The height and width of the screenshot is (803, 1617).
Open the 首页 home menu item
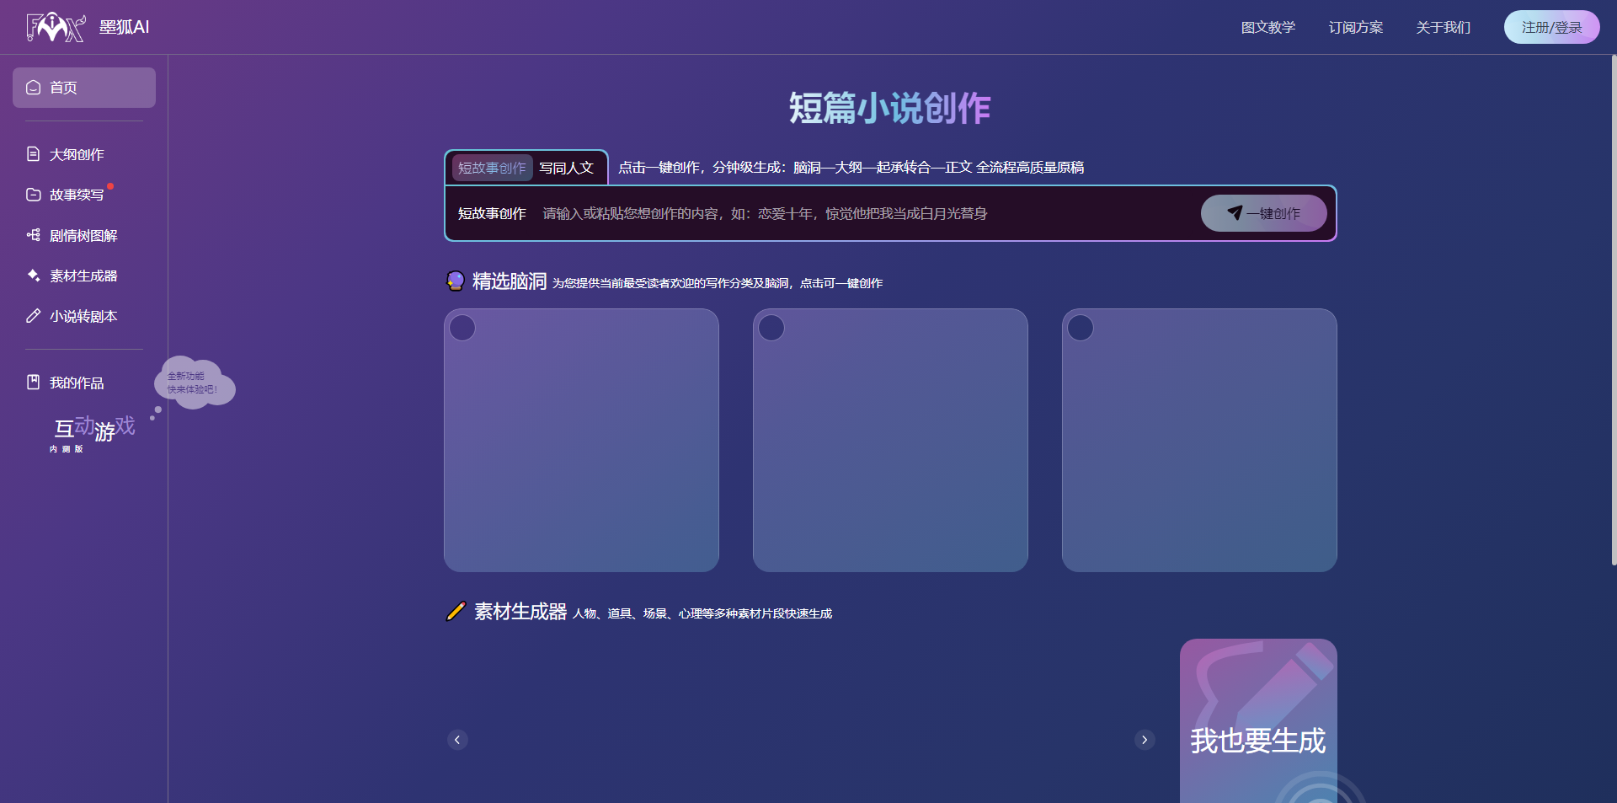pyautogui.click(x=84, y=88)
